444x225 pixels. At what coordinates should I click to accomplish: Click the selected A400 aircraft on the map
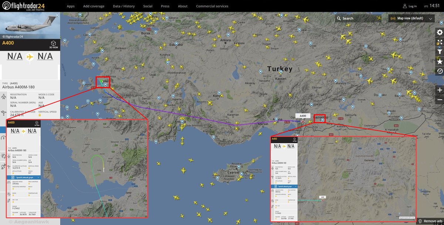(303, 121)
